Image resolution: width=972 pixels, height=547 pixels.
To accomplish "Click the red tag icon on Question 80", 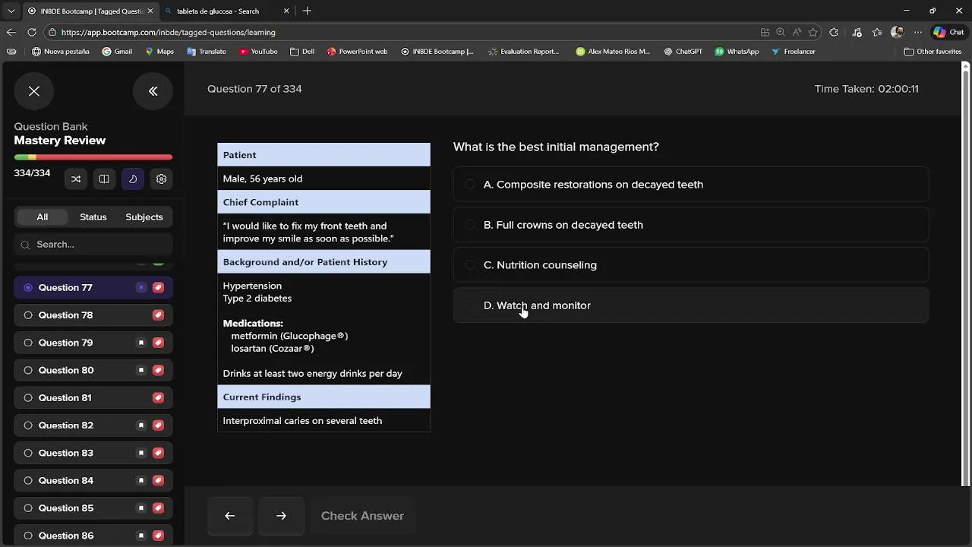I will [158, 371].
